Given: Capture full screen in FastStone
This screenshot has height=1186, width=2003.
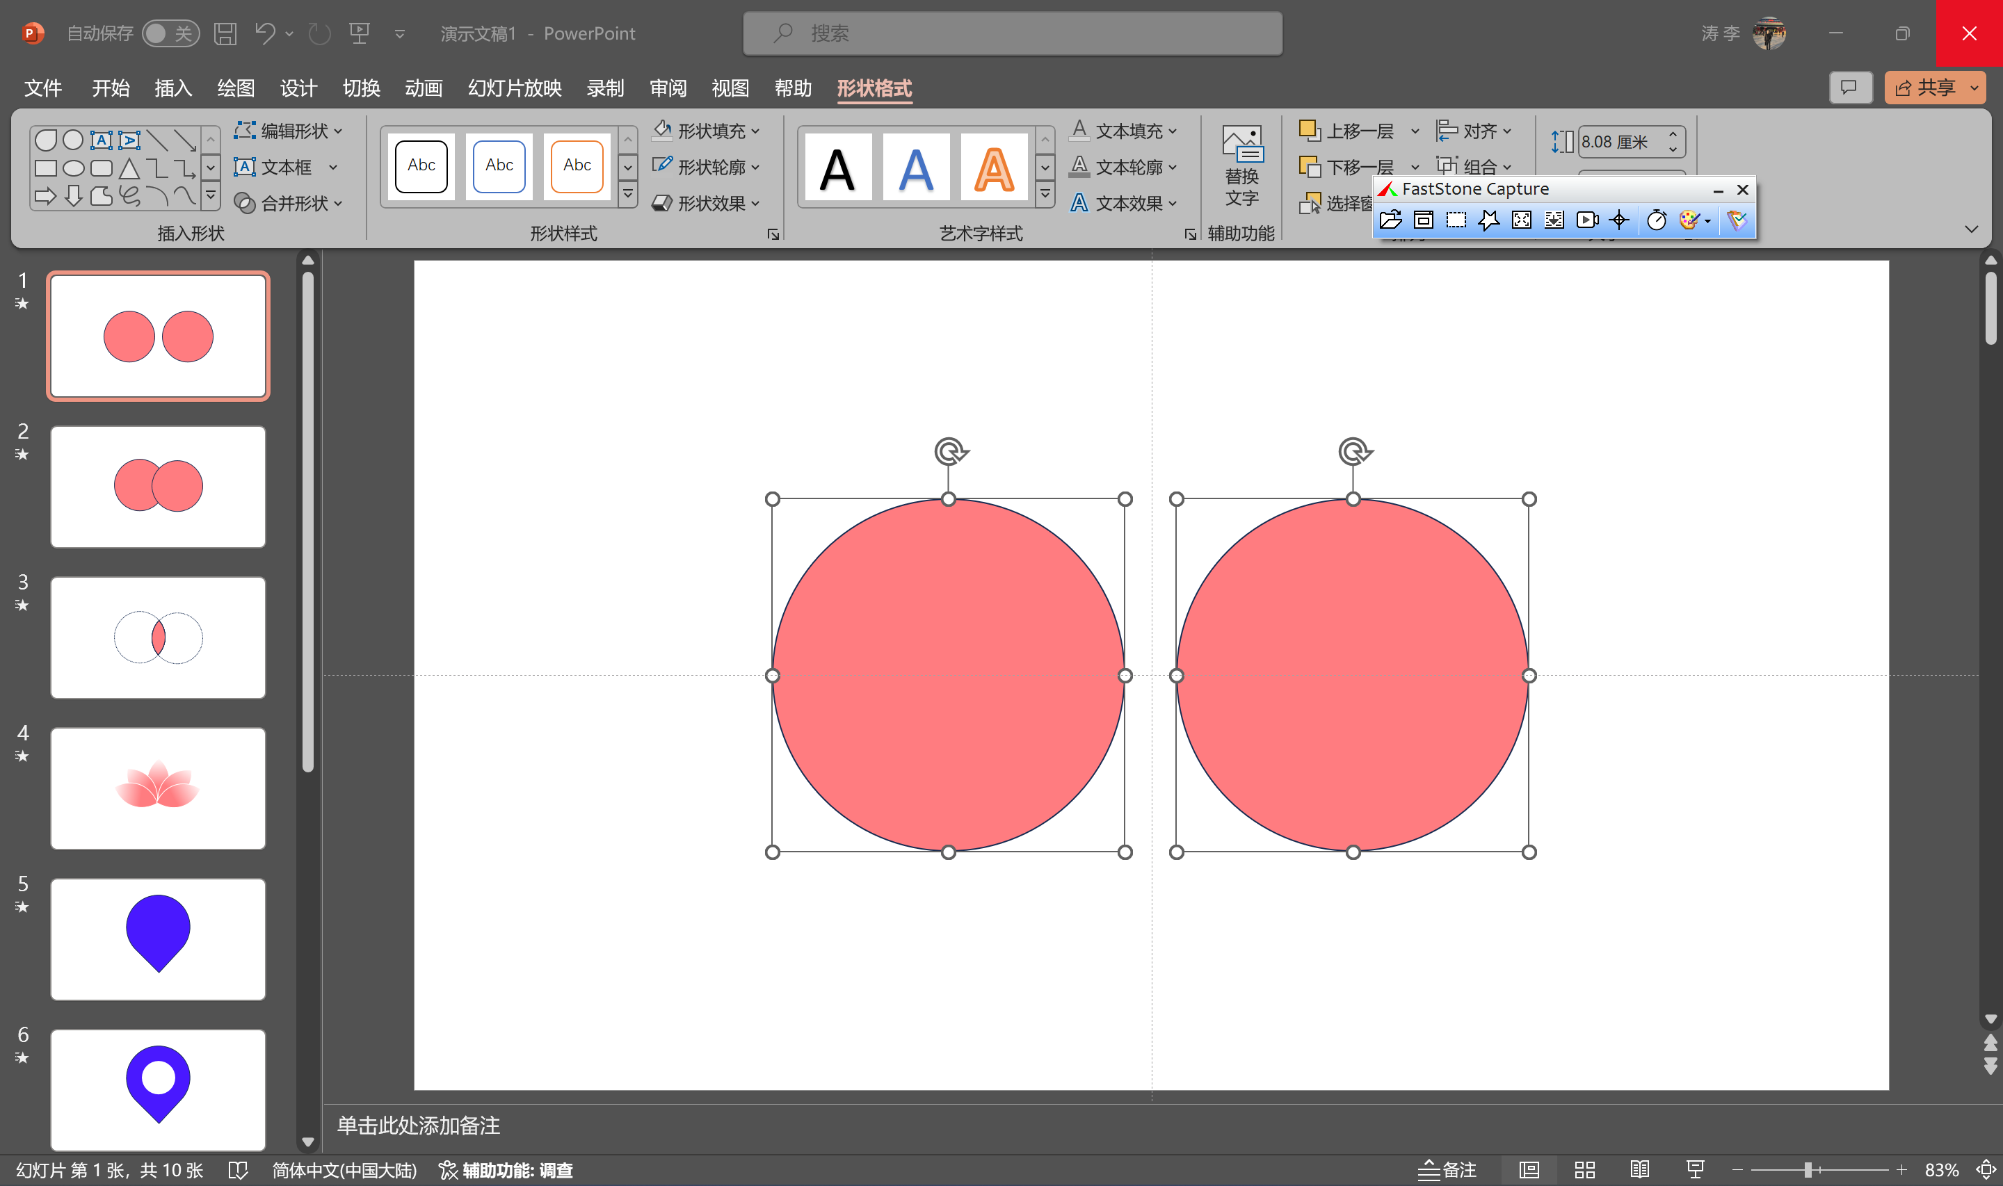Looking at the screenshot, I should 1521,220.
